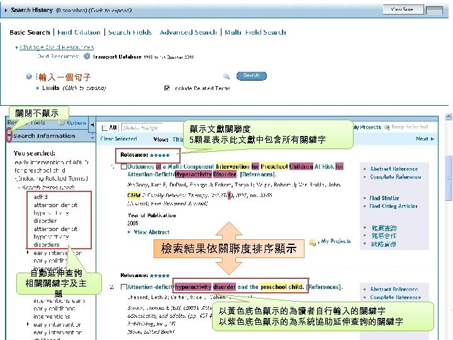Open Change Ovid Resources link
The width and height of the screenshot is (453, 340).
[x=57, y=47]
